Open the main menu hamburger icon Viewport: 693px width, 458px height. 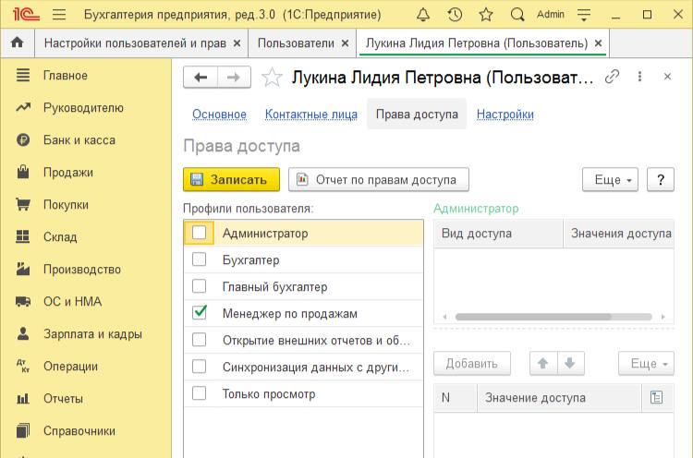click(x=59, y=15)
